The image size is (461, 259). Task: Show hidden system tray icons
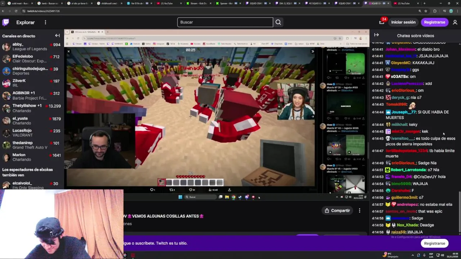pos(412,255)
